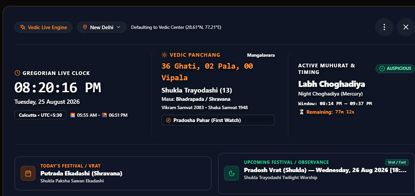Click the hourglass icon beside Remaining time

click(x=302, y=112)
